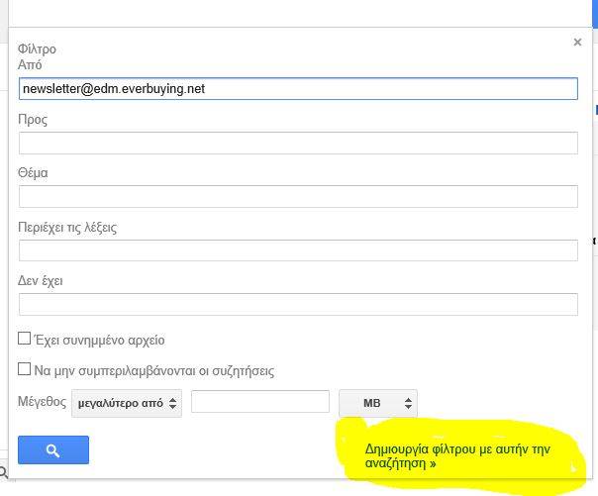
Task: Click the Δεν έχει text field
Action: pyautogui.click(x=298, y=304)
